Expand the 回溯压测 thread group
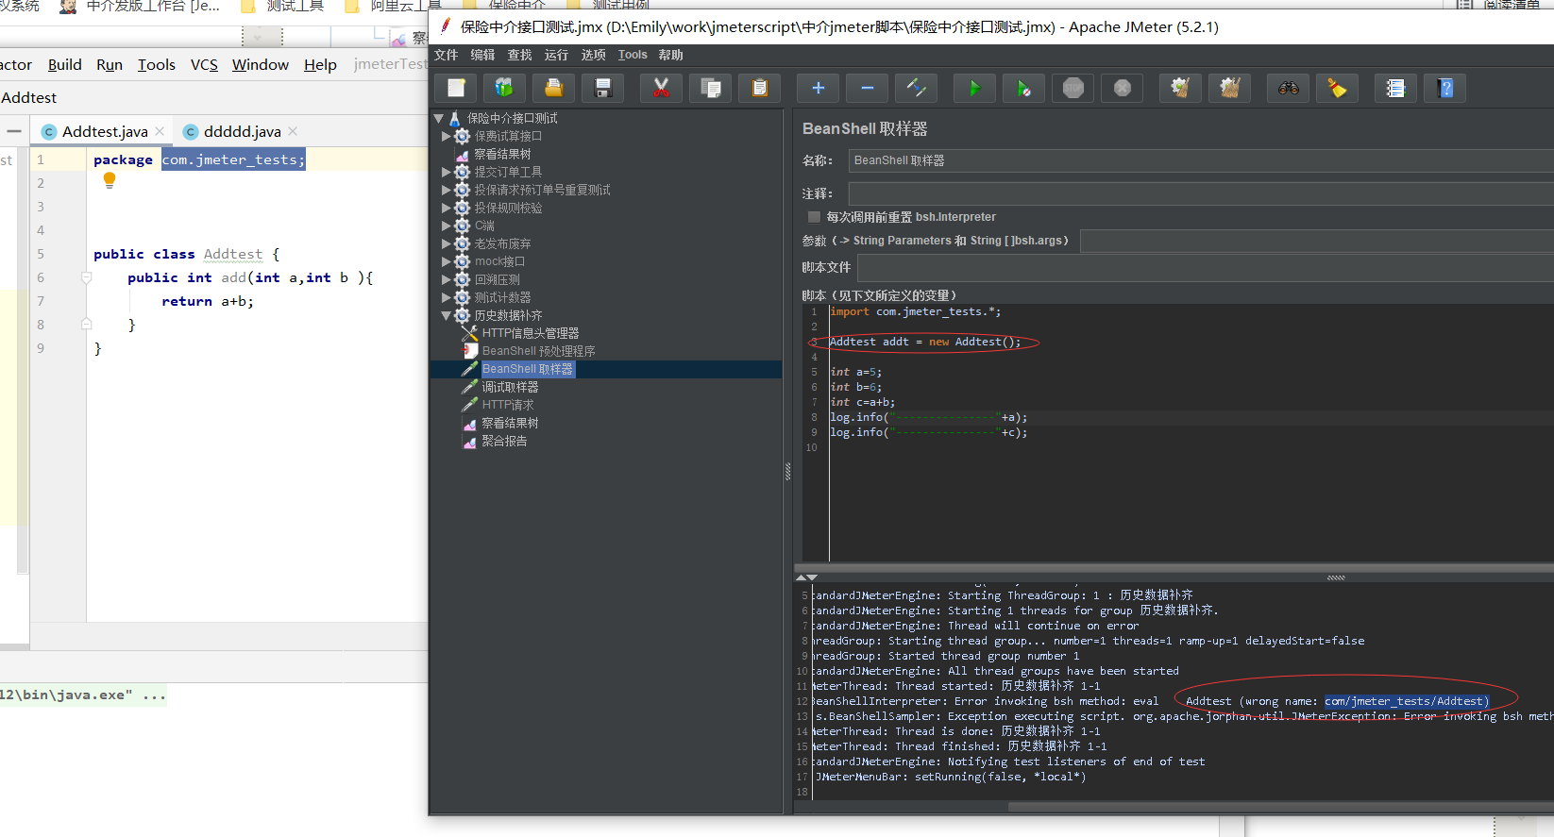 click(x=446, y=279)
